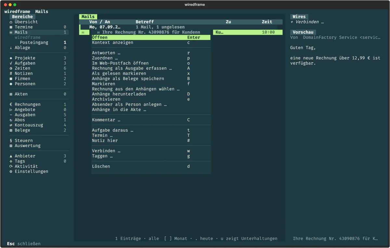Click the checkmark icon beside Aufgaben
This screenshot has height=248, width=390.
[11, 63]
